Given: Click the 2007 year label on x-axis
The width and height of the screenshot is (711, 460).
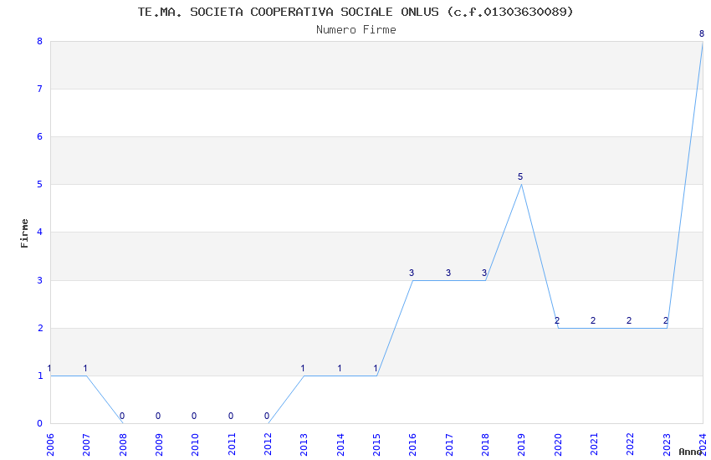Looking at the screenshot, I should tap(86, 444).
